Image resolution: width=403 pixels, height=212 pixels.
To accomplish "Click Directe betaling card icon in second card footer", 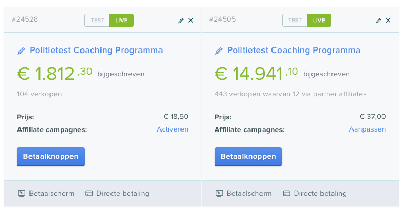I will click(287, 194).
